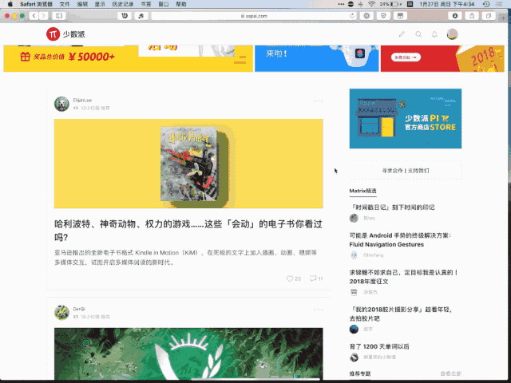Image resolution: width=511 pixels, height=383 pixels.
Task: Open the Safari浏览器 menu
Action: click(36, 4)
